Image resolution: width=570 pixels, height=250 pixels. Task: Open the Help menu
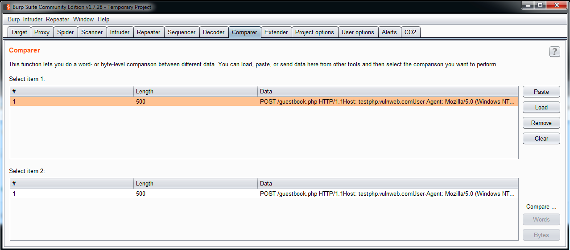103,20
